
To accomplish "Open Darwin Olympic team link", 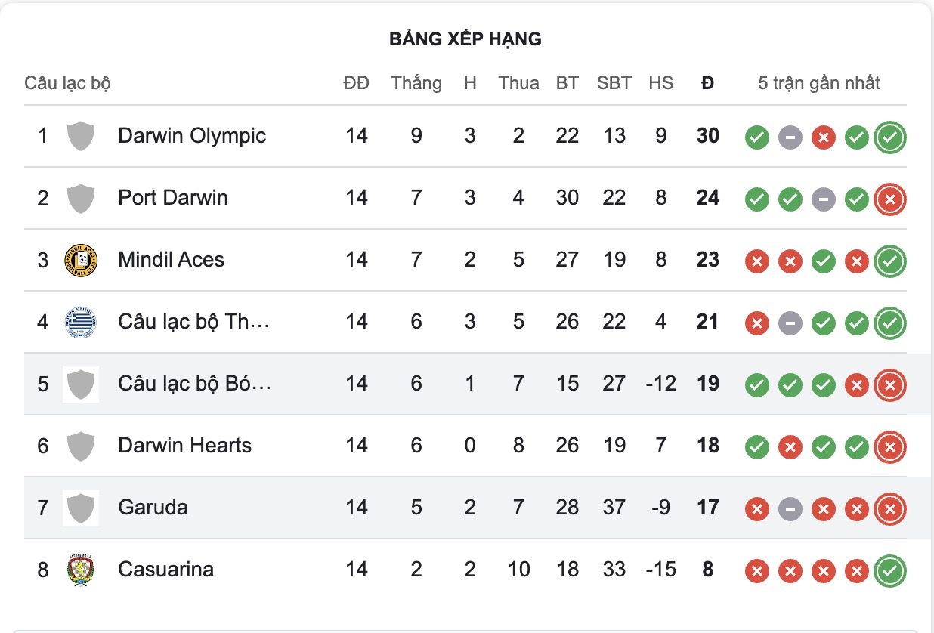I will coord(192,136).
